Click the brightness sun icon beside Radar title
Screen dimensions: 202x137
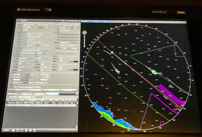(x=19, y=20)
